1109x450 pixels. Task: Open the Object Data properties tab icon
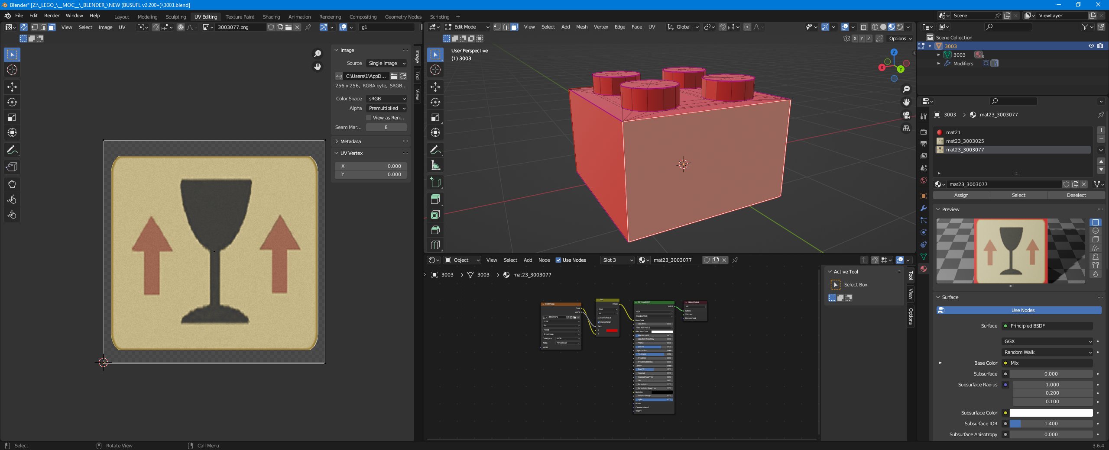tap(924, 257)
